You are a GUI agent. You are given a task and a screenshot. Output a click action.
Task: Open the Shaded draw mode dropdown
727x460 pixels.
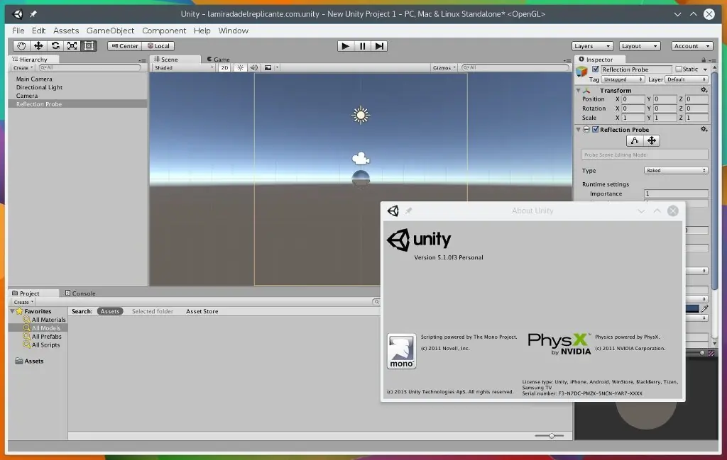tap(184, 67)
